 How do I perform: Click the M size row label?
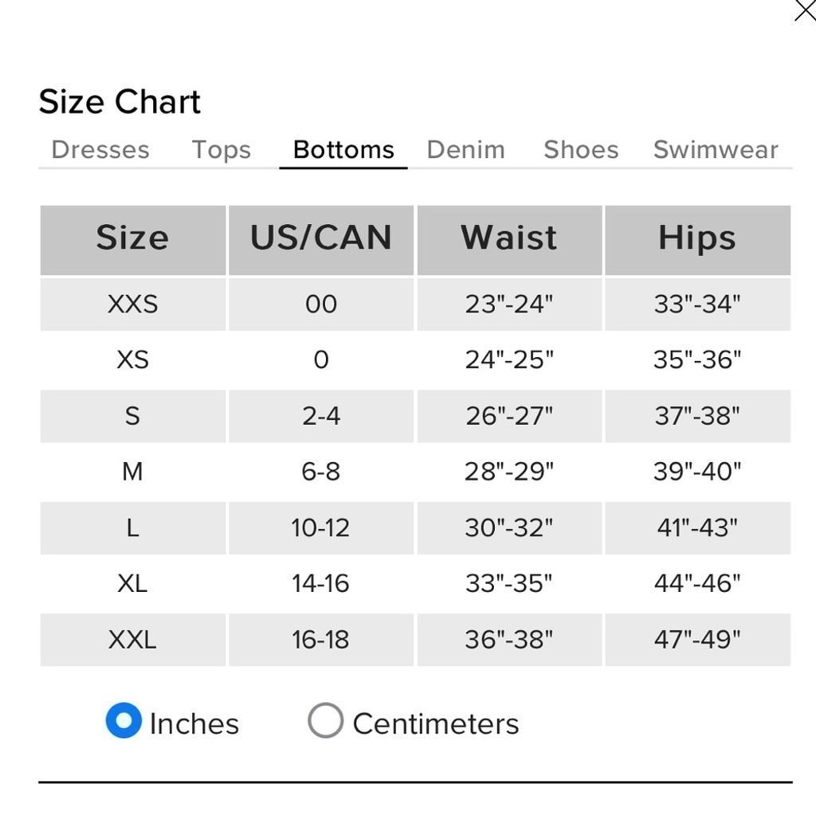click(x=133, y=472)
